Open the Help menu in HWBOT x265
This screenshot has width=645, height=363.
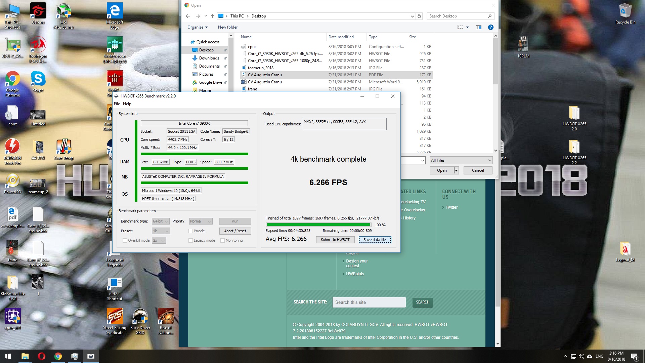(x=127, y=104)
